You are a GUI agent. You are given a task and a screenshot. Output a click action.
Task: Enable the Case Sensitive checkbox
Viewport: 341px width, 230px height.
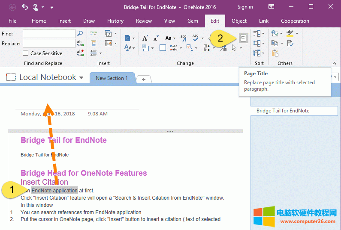pyautogui.click(x=26, y=53)
